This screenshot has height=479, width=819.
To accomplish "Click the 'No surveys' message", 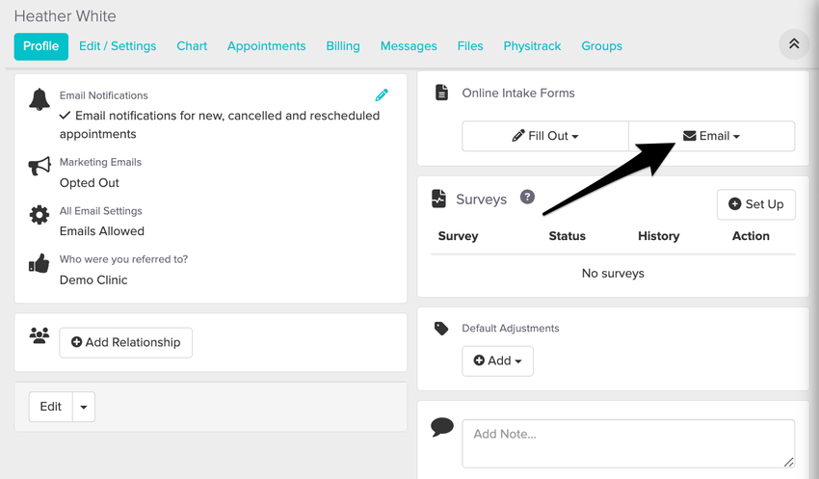I will (613, 273).
